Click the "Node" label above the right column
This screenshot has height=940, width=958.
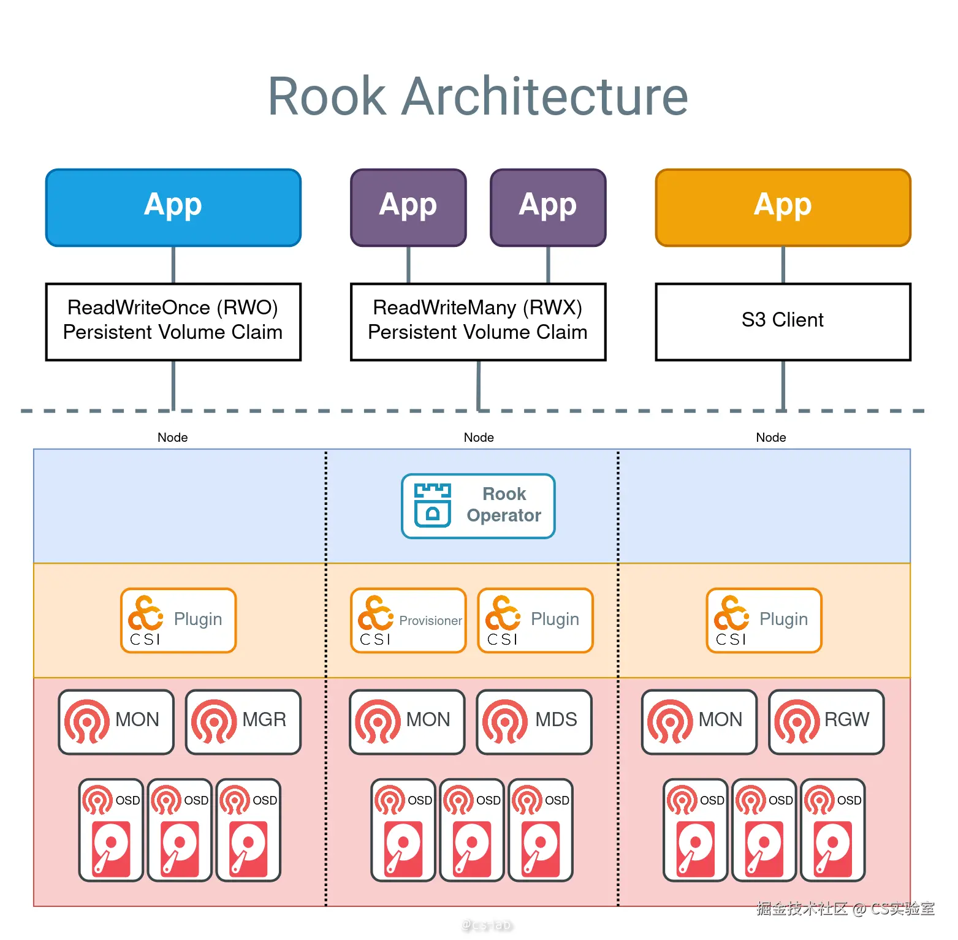[771, 438]
